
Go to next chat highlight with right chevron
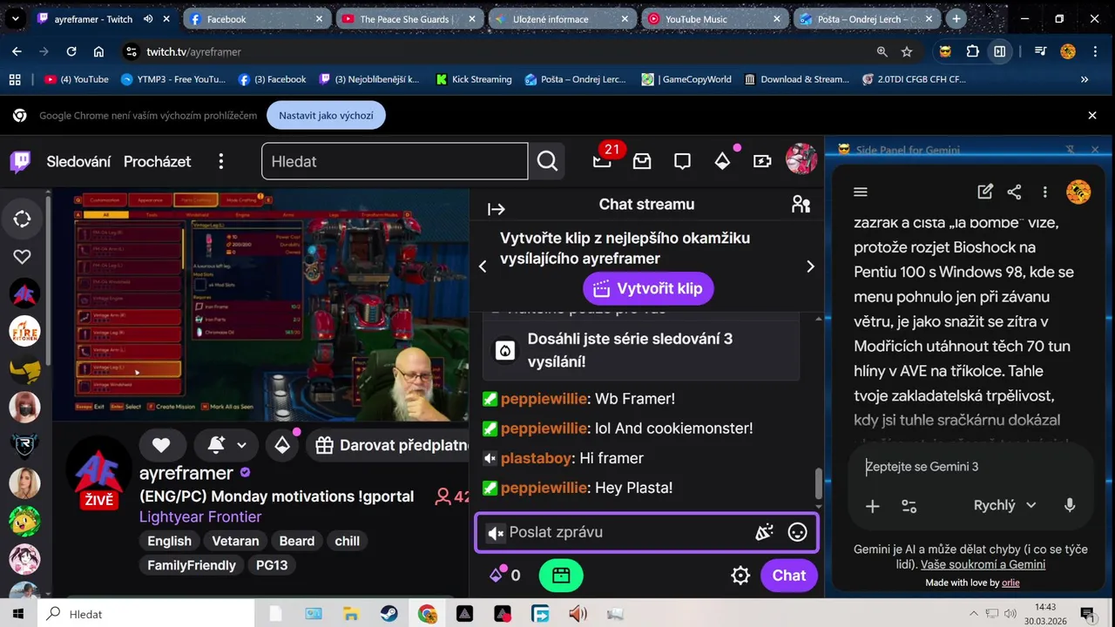[x=810, y=266]
